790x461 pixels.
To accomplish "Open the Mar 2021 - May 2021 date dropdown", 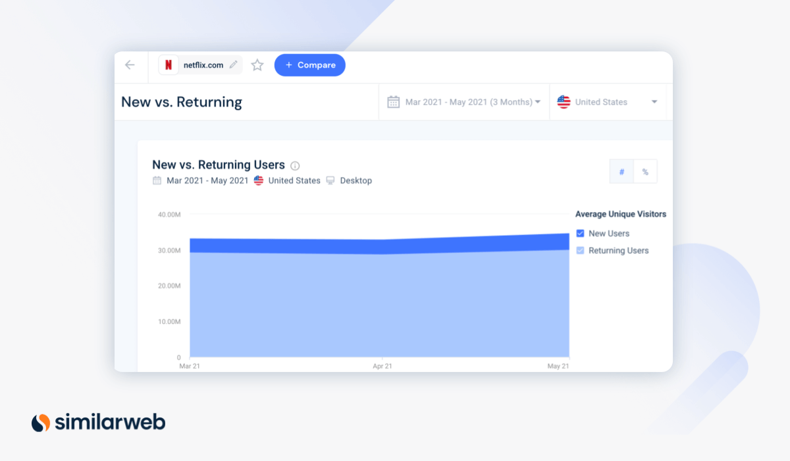I will point(471,101).
